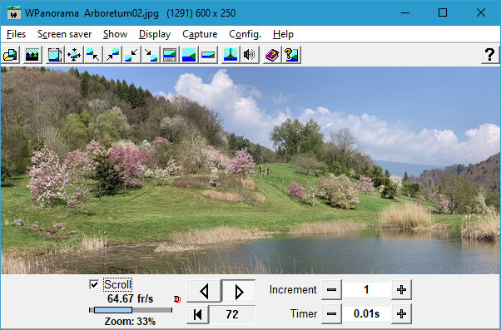Maximize the WPanorama window
This screenshot has width=501, height=330.
(x=443, y=12)
